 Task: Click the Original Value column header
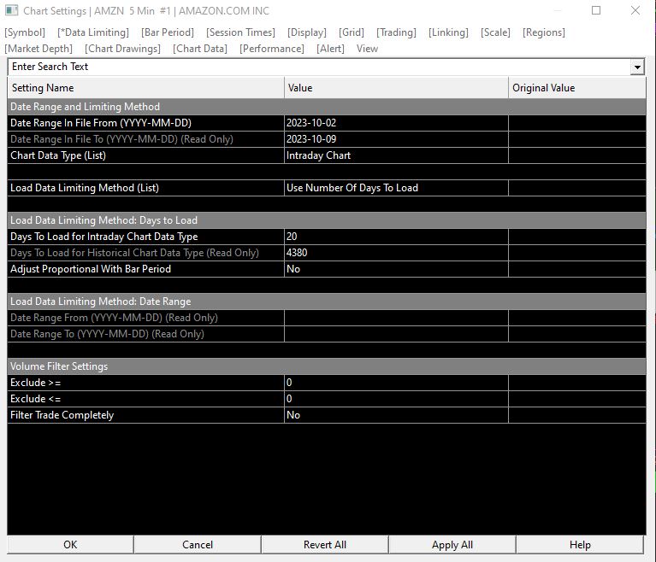(577, 88)
